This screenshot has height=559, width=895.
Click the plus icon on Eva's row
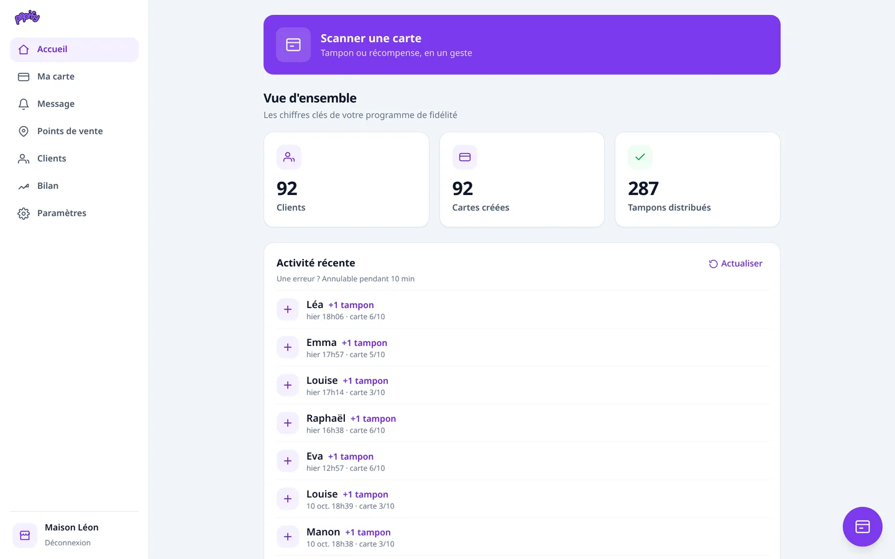point(288,461)
